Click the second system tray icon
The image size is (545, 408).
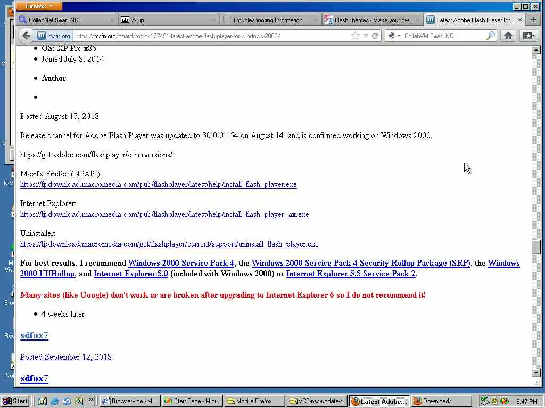[x=494, y=402]
